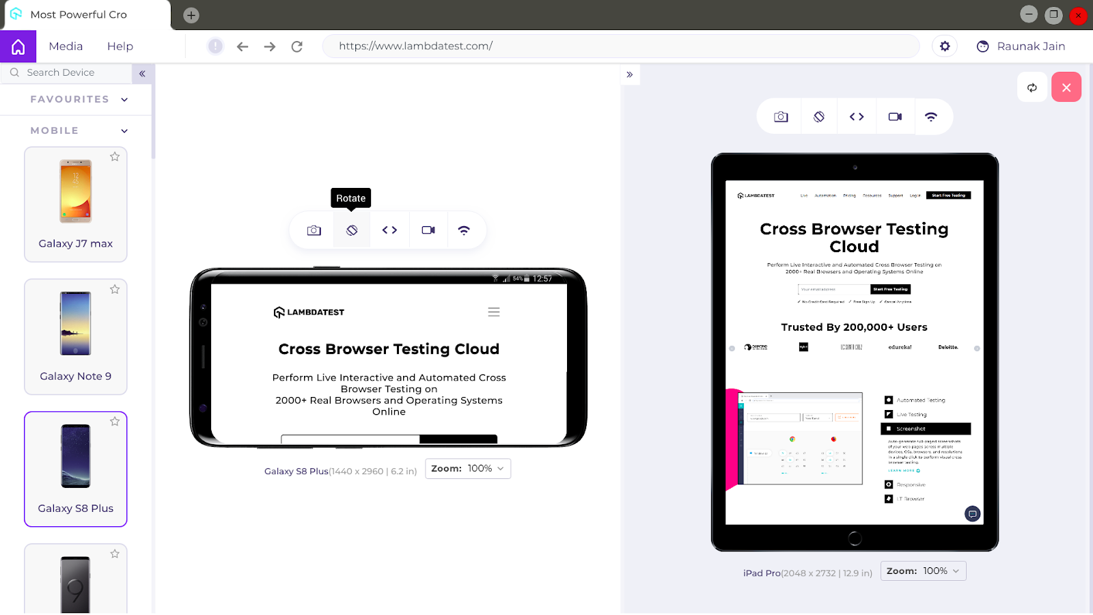Expand the Favourites section

click(x=76, y=99)
